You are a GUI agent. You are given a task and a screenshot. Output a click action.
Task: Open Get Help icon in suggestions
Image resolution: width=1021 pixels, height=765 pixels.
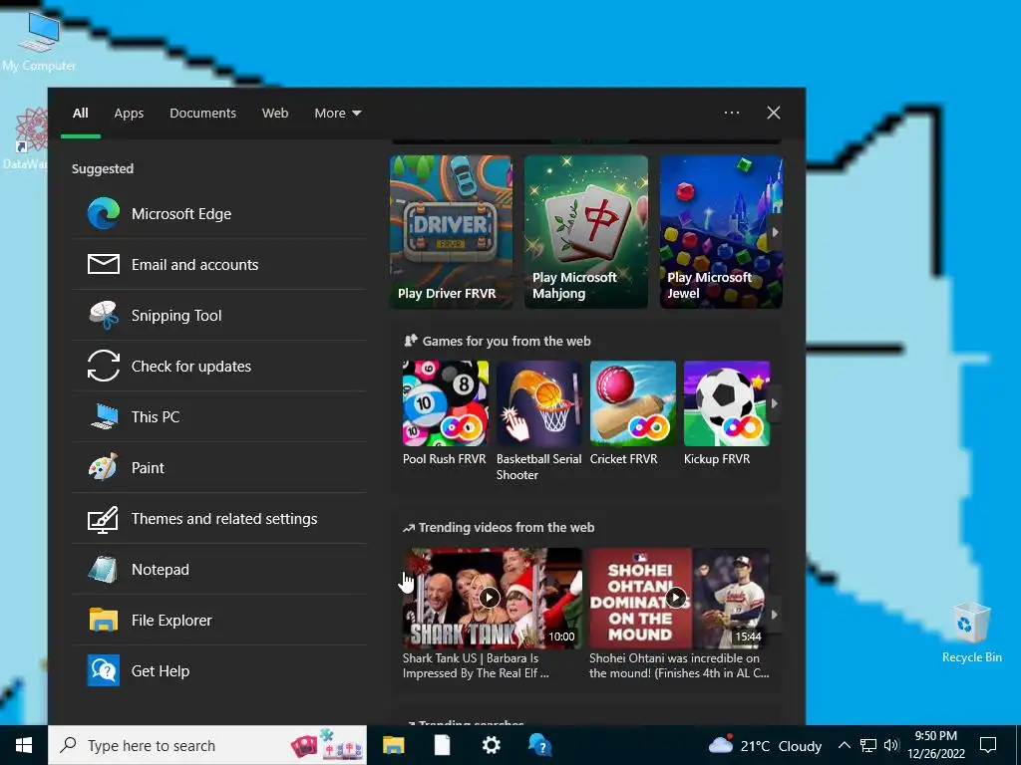click(104, 670)
